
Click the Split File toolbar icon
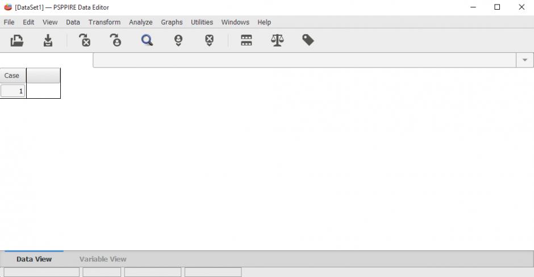(x=246, y=40)
